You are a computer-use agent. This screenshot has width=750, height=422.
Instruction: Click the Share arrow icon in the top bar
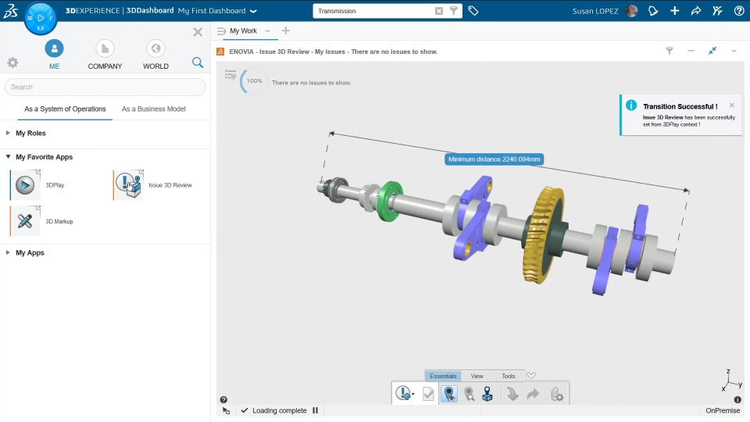tap(696, 10)
